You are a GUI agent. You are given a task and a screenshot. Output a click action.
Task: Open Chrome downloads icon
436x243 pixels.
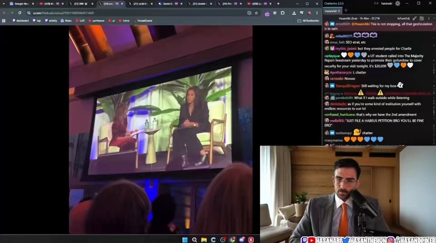click(x=294, y=13)
